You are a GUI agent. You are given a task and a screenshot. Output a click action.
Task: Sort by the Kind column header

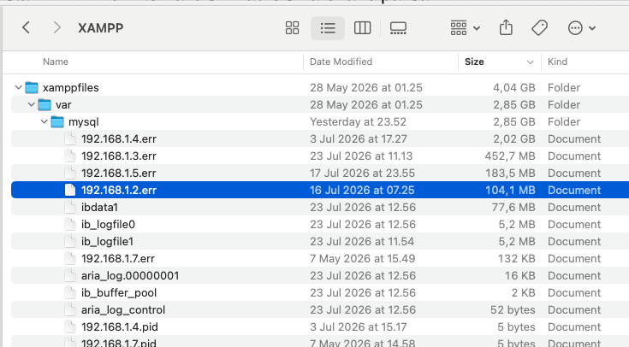click(x=558, y=62)
